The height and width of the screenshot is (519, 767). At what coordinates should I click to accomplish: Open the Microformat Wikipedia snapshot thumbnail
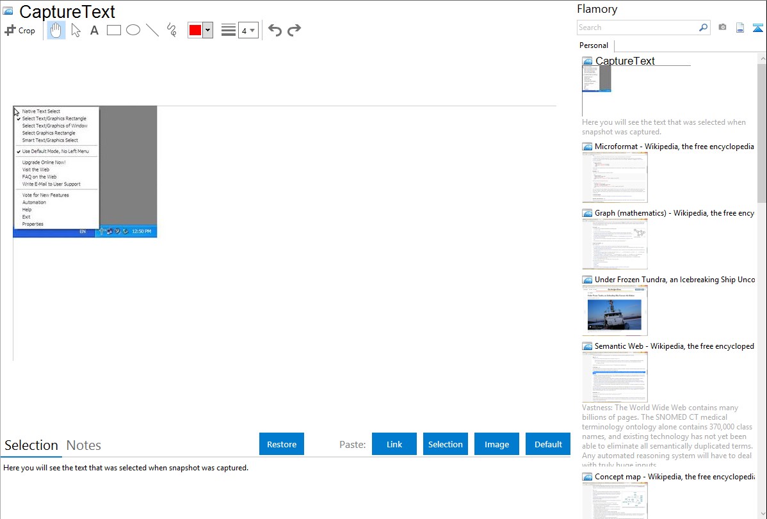pos(615,177)
